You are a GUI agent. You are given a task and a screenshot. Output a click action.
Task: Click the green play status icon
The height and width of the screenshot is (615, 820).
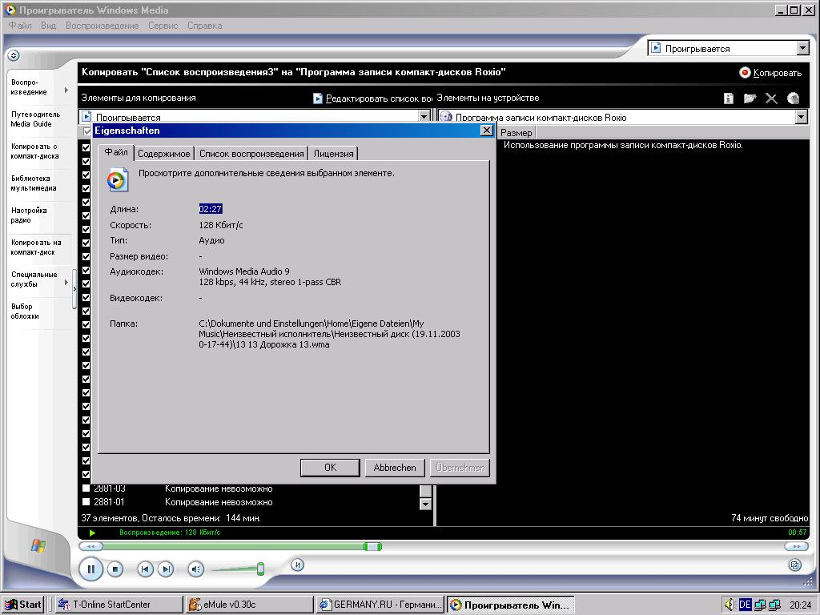[93, 533]
